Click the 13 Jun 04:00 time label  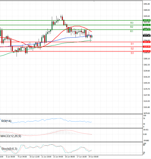pyautogui.click(x=58, y=156)
